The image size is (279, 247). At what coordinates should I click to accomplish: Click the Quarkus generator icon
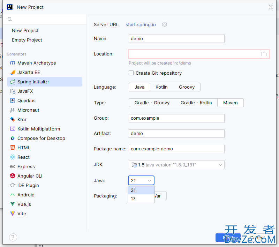point(13,100)
